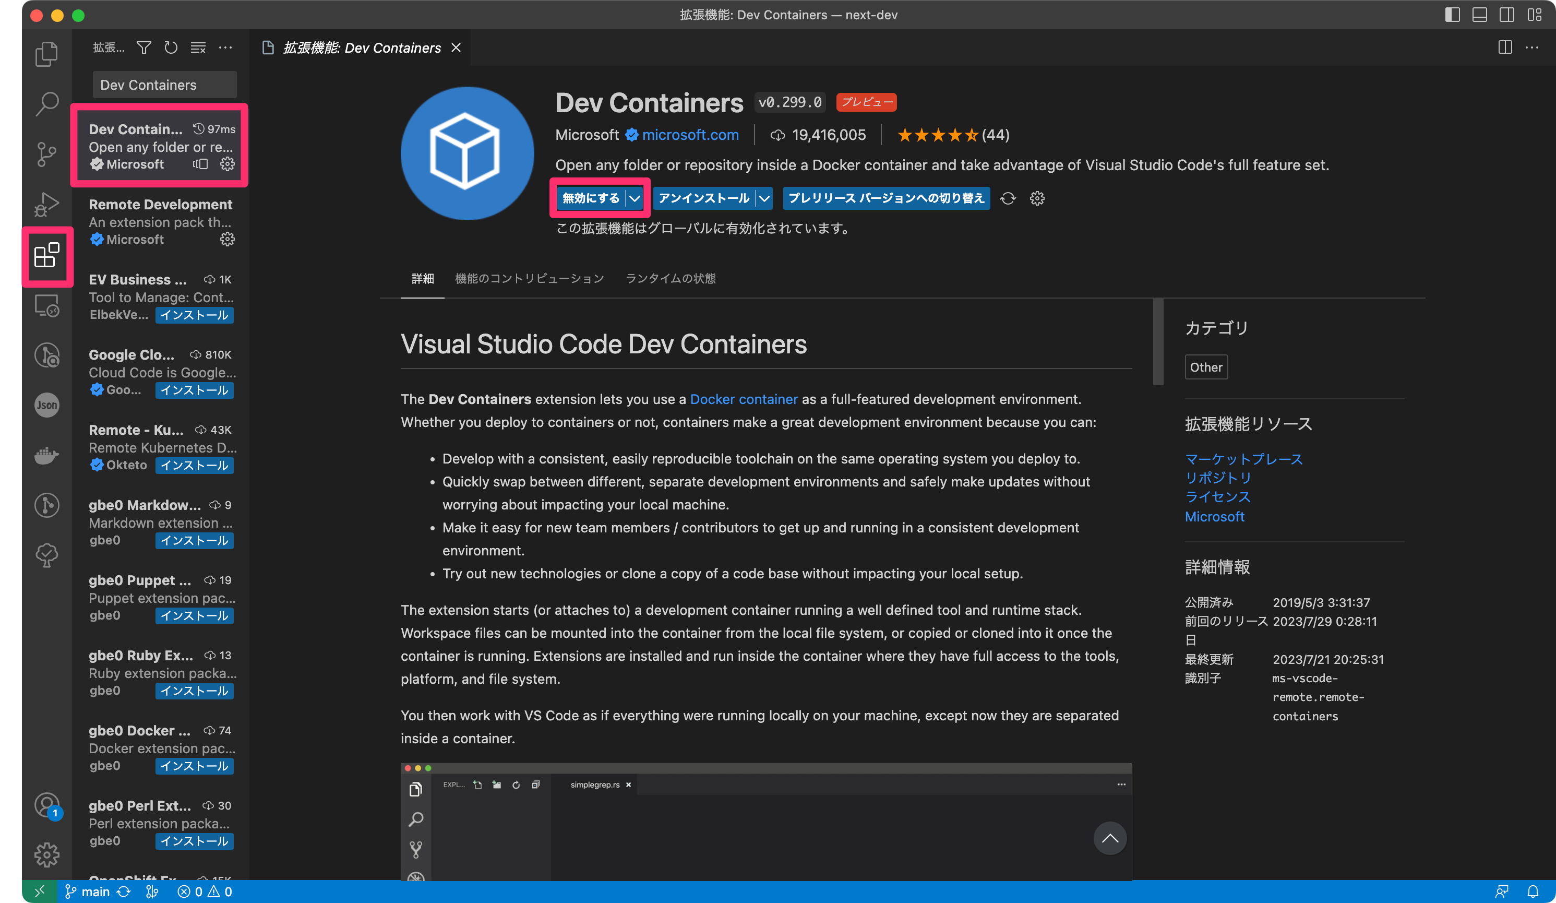Toggle the secondary sidebar visibility

1507,15
